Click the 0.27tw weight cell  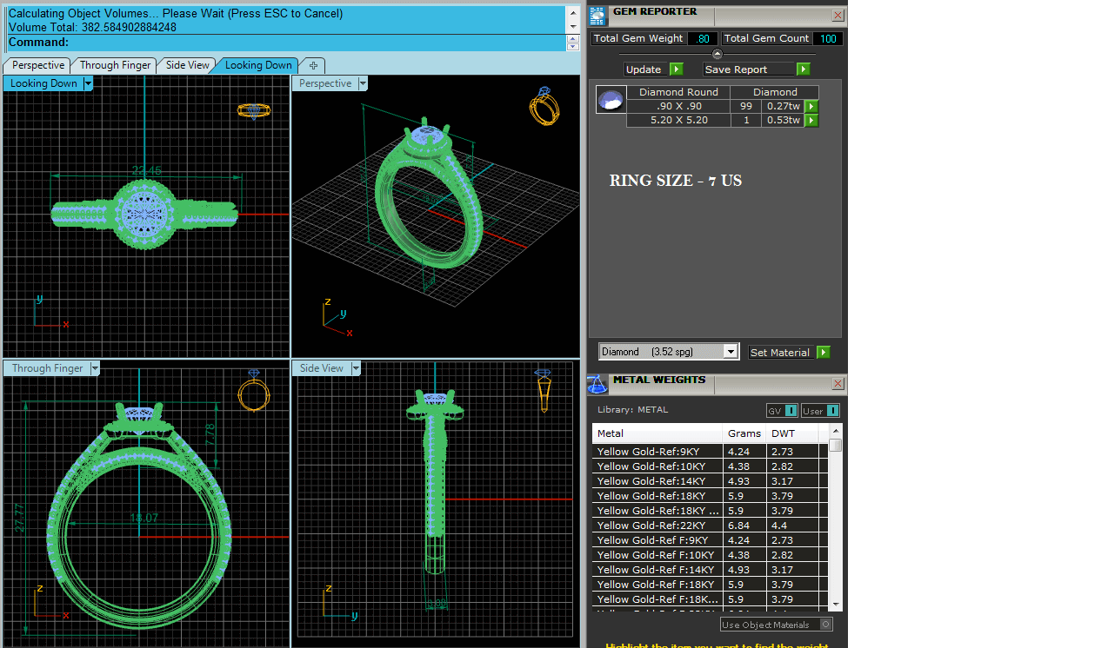(783, 106)
